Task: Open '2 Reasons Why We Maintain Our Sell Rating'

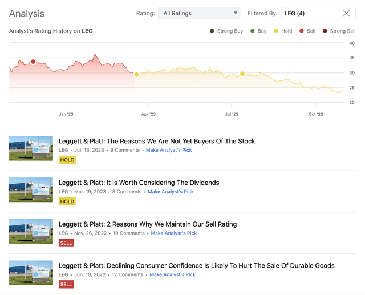Action: pyautogui.click(x=148, y=224)
